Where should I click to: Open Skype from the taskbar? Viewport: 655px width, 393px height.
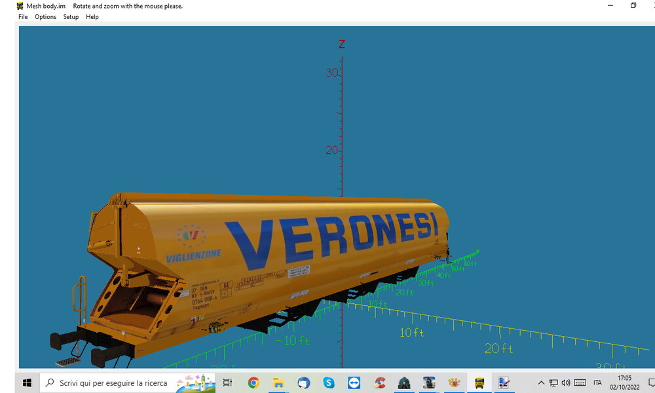[329, 383]
